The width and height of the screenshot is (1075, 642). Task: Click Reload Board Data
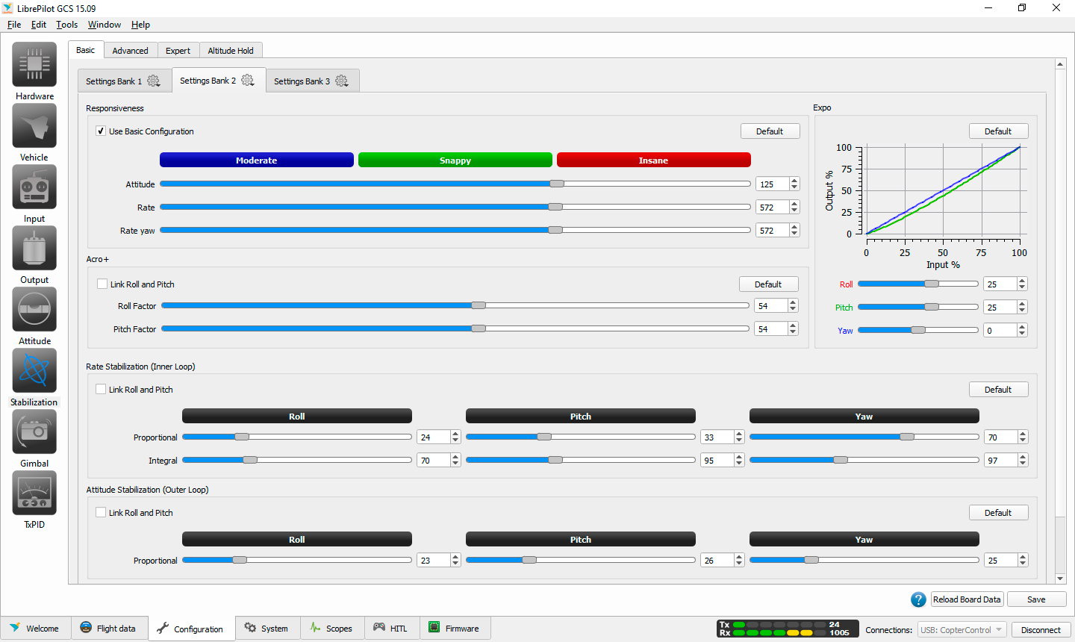(967, 599)
